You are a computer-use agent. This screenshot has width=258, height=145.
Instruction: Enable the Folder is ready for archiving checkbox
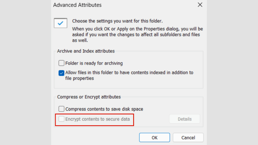pyautogui.click(x=61, y=63)
